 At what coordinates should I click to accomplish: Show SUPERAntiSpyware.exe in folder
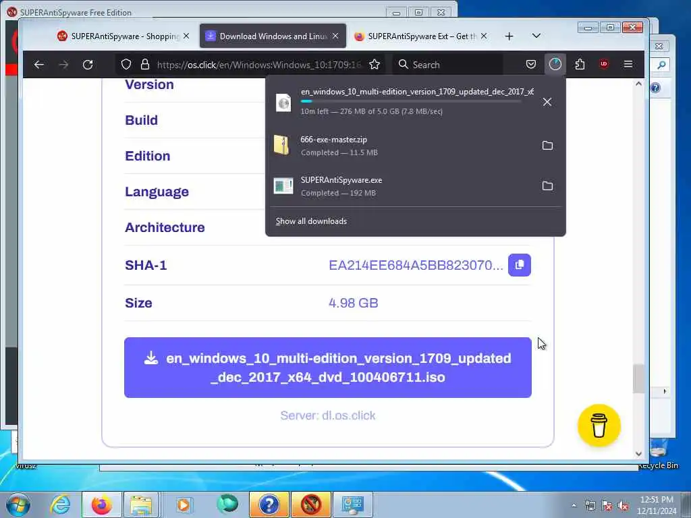(547, 186)
